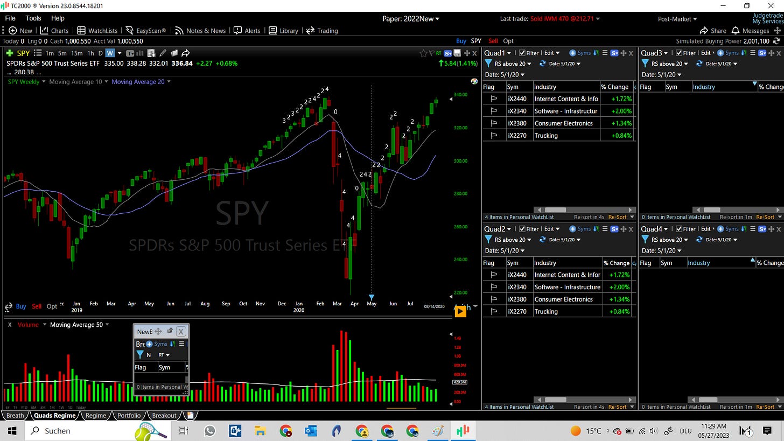Image resolution: width=784 pixels, height=441 pixels.
Task: Click the Quad1 refresh arrows icon
Action: [x=542, y=64]
